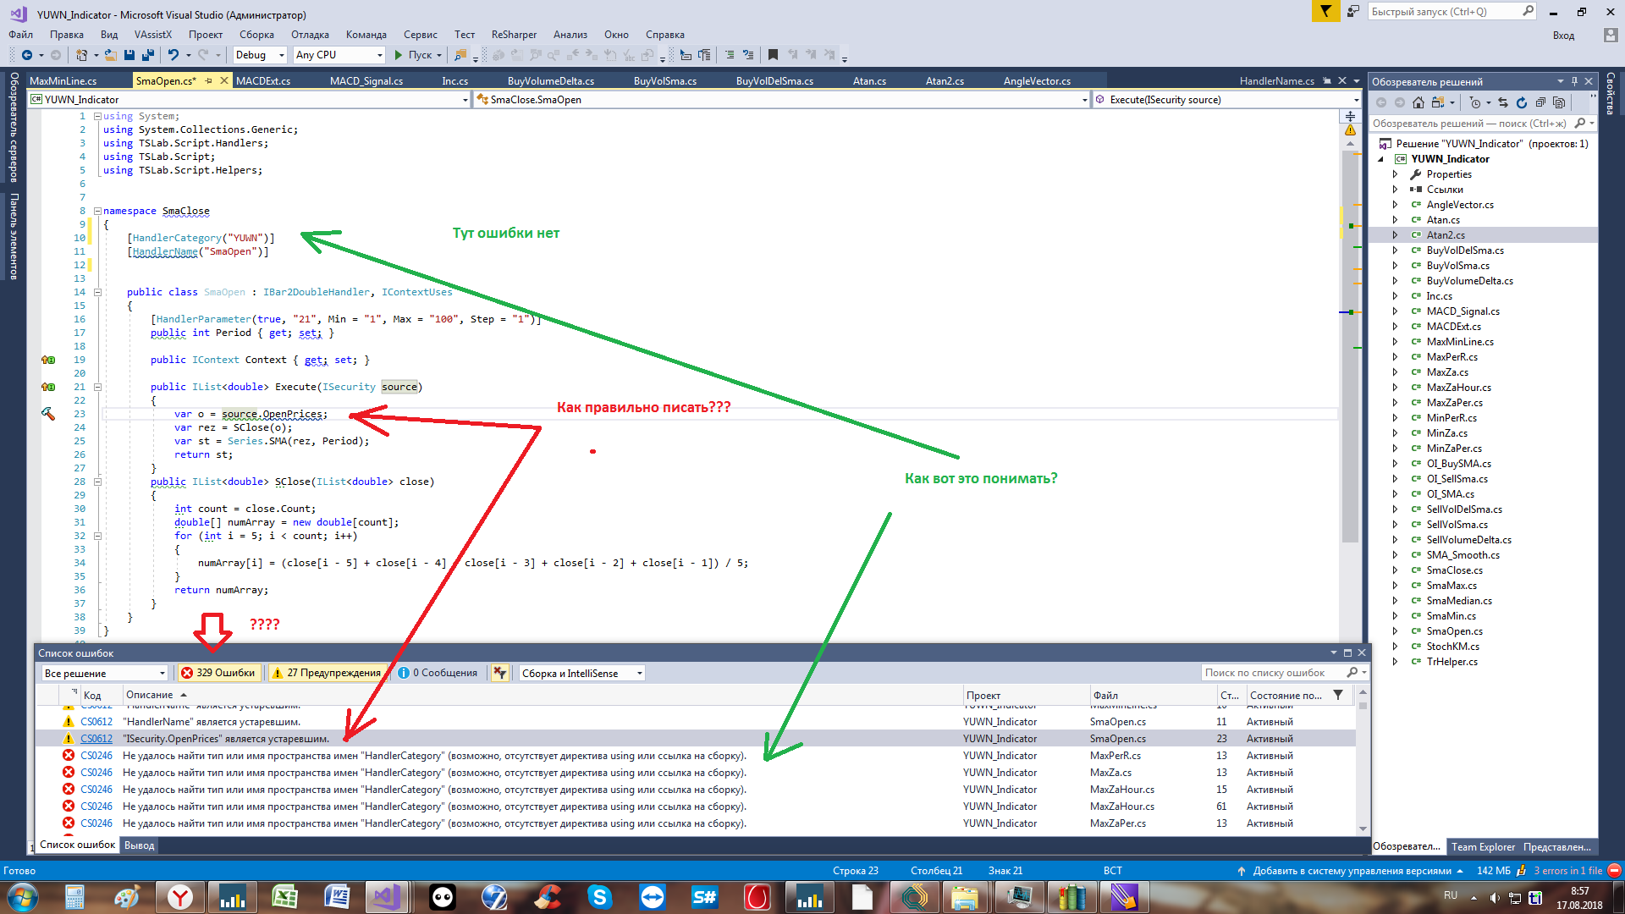This screenshot has width=1625, height=914.
Task: Open the CS0612 error code link
Action: (x=96, y=739)
